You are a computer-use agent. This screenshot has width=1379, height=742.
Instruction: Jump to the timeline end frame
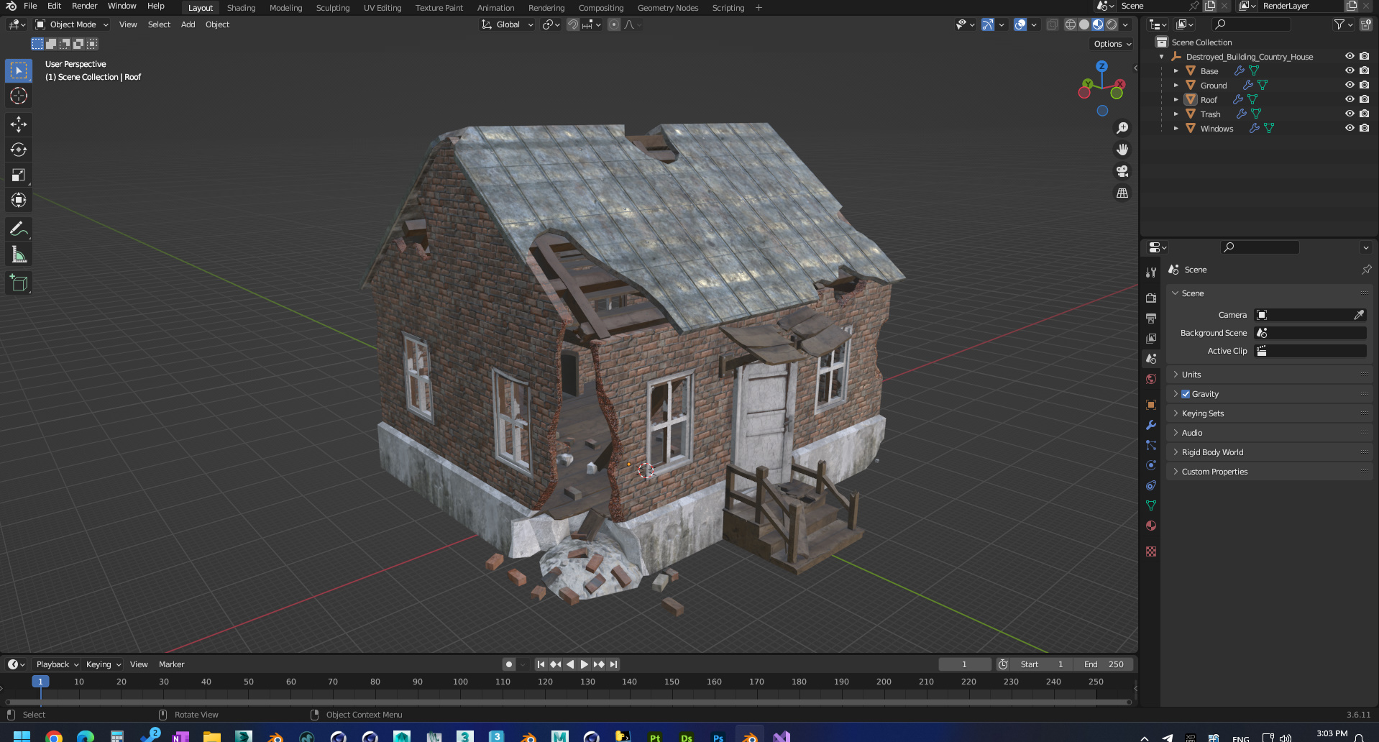click(x=613, y=664)
